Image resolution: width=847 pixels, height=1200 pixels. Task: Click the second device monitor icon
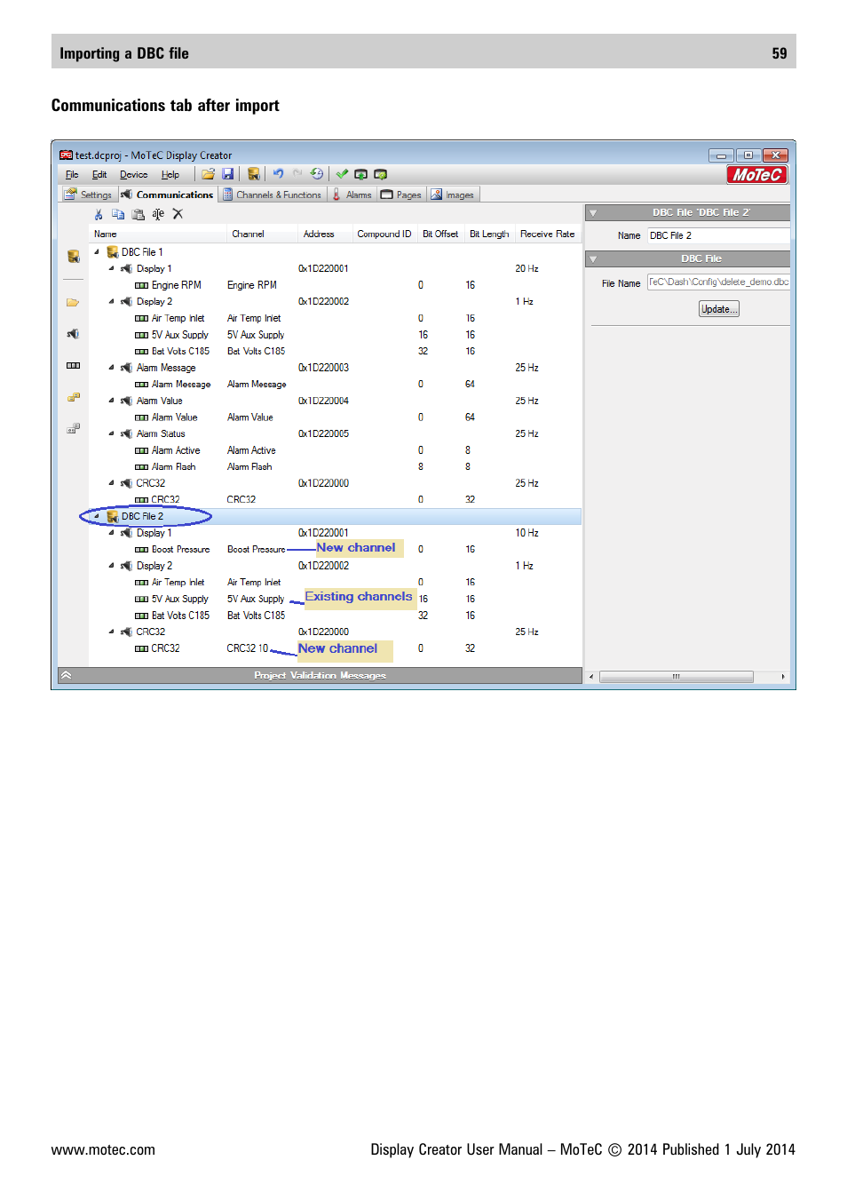click(x=381, y=174)
